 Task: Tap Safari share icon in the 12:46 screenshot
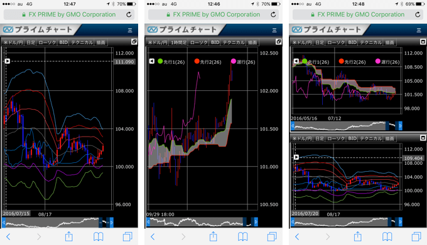tap(213, 236)
